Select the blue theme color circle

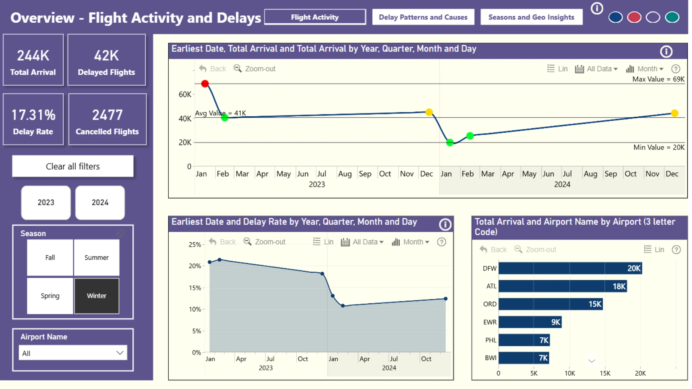pyautogui.click(x=616, y=17)
